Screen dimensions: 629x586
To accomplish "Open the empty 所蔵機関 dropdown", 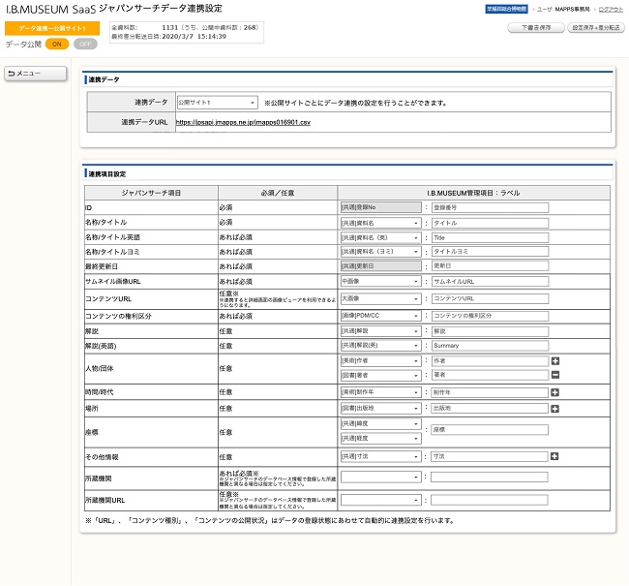I will (x=380, y=478).
